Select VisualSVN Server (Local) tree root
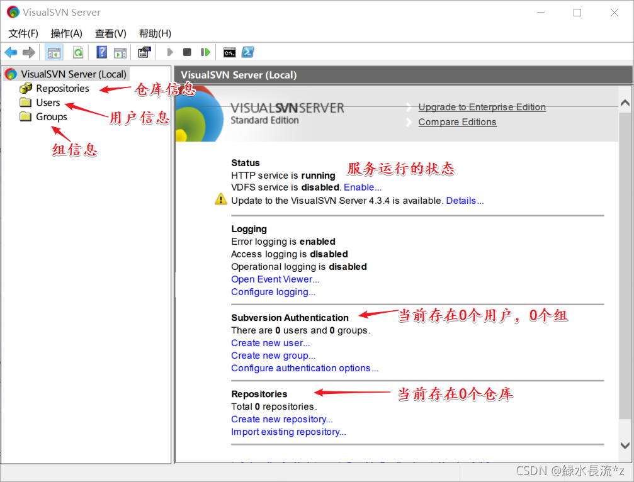The image size is (634, 482). [x=74, y=74]
